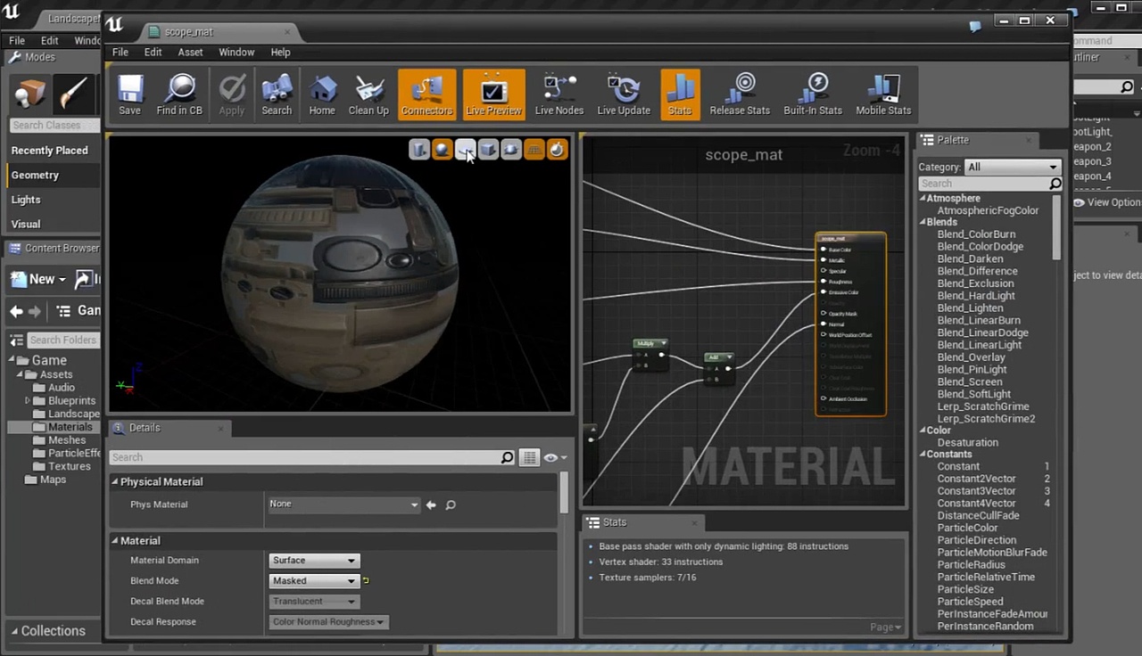Open the Home toolbar icon
This screenshot has height=656, width=1142.
[322, 94]
